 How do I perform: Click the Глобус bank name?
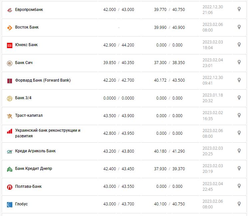tap(22, 204)
